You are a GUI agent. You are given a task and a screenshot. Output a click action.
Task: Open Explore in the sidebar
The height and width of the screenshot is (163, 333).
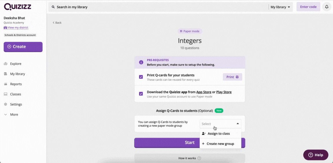point(16,64)
